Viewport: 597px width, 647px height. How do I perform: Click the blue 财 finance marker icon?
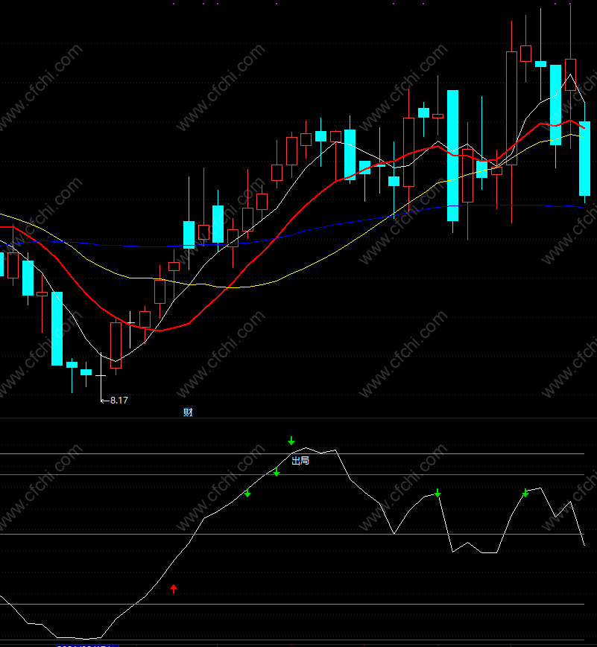tap(188, 412)
